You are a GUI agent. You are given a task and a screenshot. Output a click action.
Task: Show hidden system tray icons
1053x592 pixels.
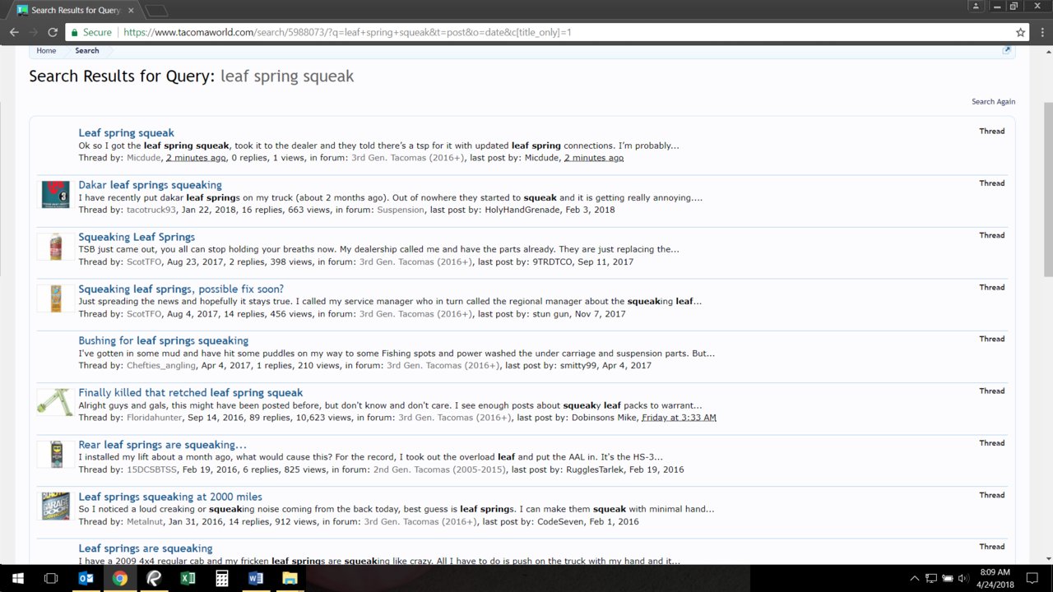(915, 578)
